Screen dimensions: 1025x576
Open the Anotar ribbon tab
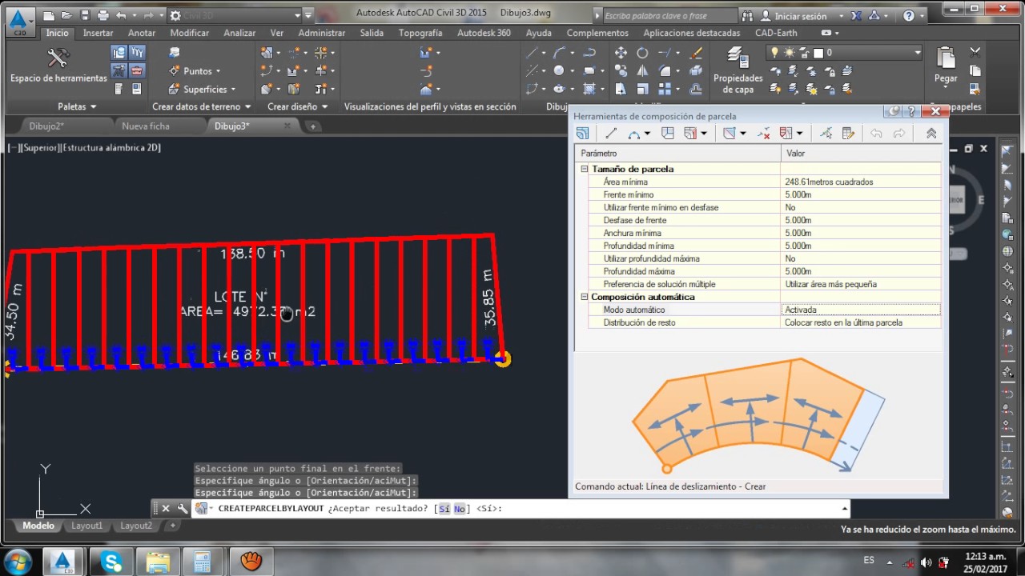pos(142,33)
